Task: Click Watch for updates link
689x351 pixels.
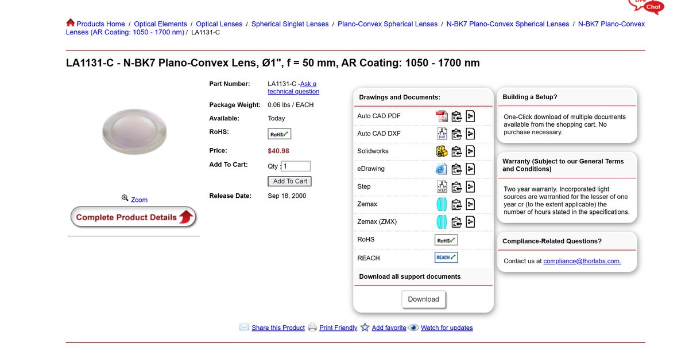Action: coord(447,328)
